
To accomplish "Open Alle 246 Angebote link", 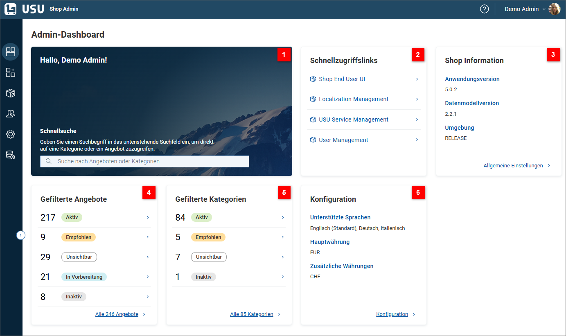I will pos(117,314).
